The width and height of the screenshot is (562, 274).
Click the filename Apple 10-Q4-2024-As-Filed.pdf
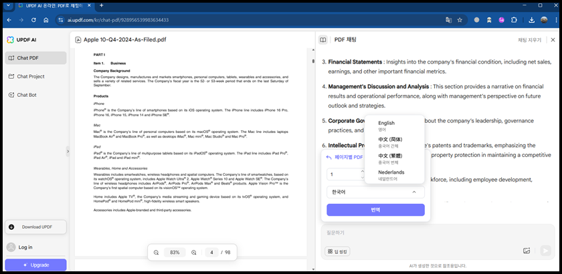(x=124, y=39)
